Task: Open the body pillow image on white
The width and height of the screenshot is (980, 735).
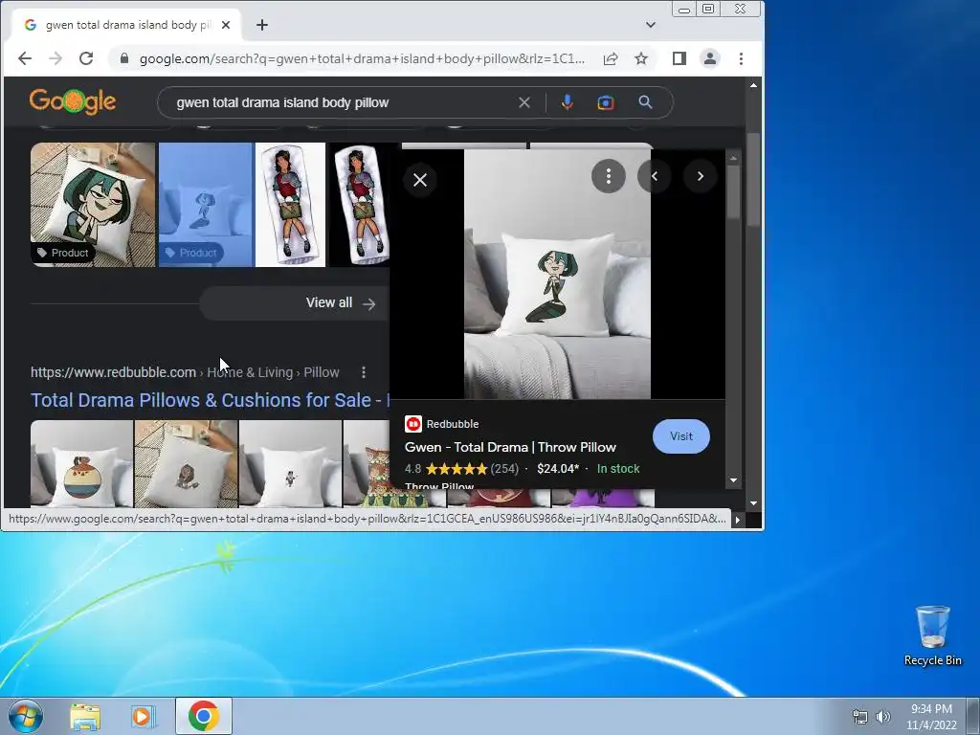Action: point(291,205)
